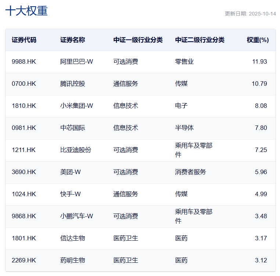The image size is (280, 276).
Task: Click the 半导体 industry cell
Action: (184, 128)
